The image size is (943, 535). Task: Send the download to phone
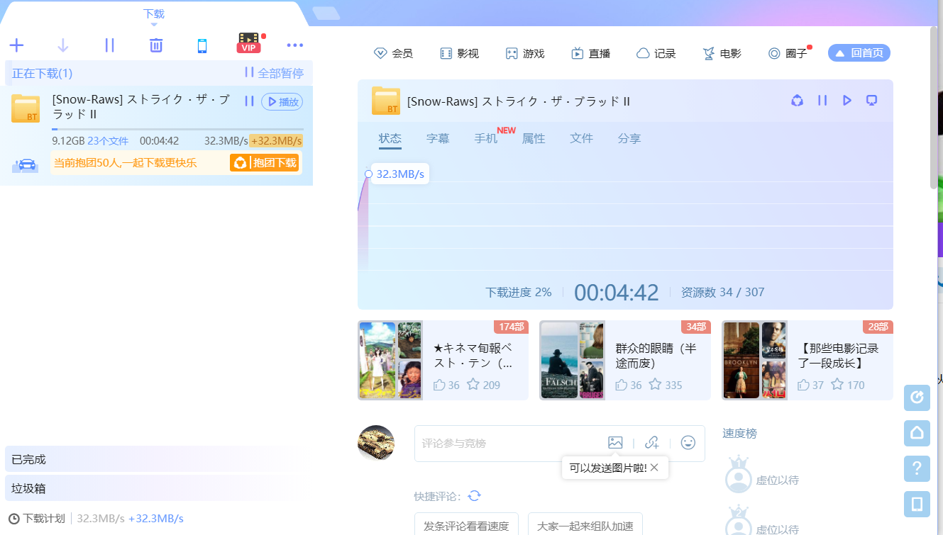point(202,45)
